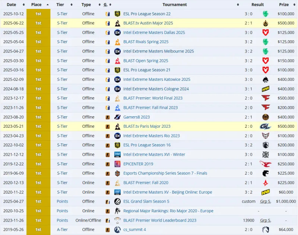Click Heroic logo in IEM Rio 2023 row
Screen dimensions: 298x235
pyautogui.click(x=266, y=136)
